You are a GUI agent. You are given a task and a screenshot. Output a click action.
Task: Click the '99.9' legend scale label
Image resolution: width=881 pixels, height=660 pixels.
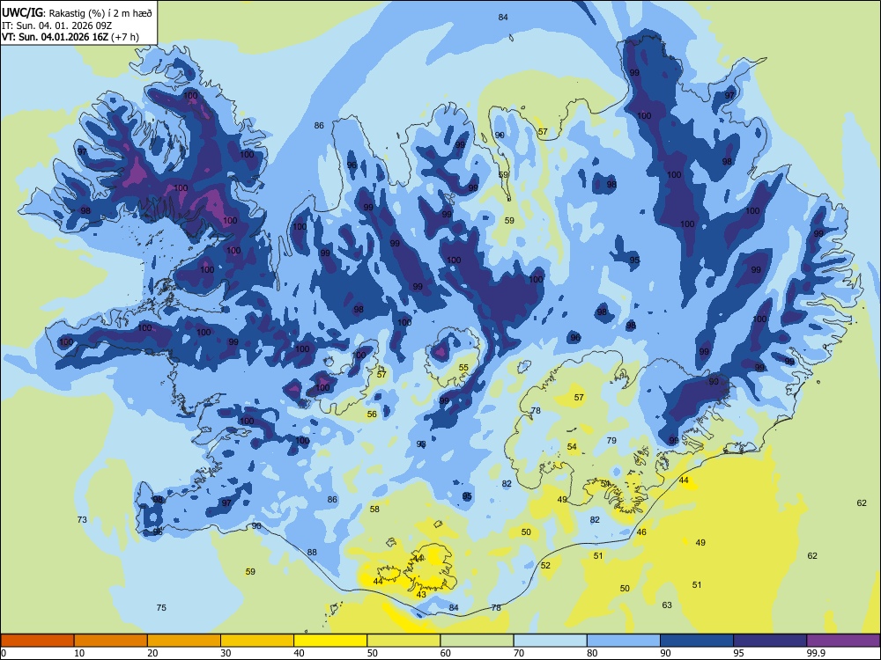(x=815, y=653)
